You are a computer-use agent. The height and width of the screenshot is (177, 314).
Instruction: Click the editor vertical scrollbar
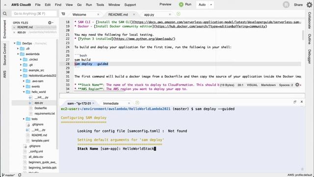pos(303,35)
